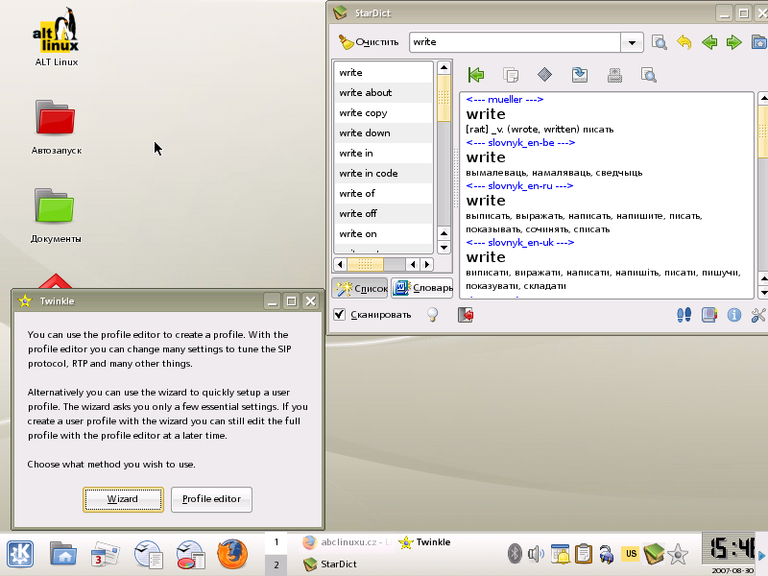Image resolution: width=768 pixels, height=576 pixels.
Task: Open the Документы desktop folder
Action: (56, 215)
